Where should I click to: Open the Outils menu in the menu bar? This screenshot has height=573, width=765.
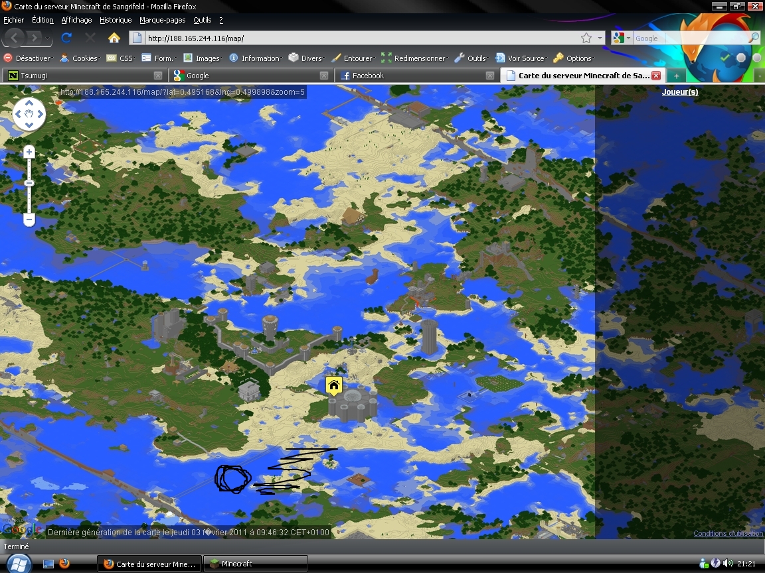coord(203,20)
